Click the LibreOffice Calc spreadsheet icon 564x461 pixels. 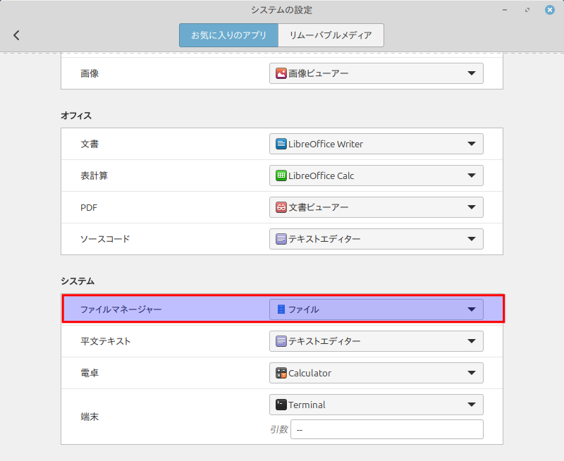coord(281,176)
